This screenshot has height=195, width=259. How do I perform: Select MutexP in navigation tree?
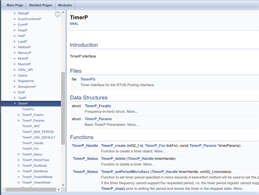click(x=23, y=58)
